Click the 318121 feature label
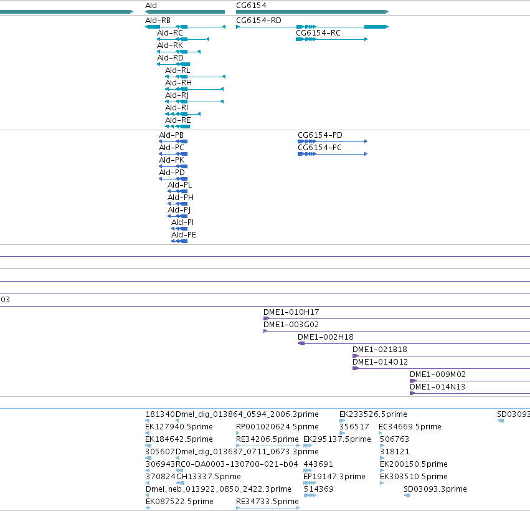The height and width of the screenshot is (511, 530). [394, 451]
